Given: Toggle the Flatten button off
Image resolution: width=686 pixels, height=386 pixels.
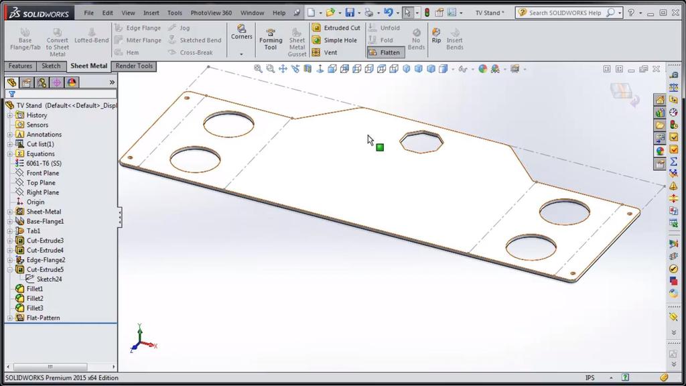Looking at the screenshot, I should click(385, 52).
